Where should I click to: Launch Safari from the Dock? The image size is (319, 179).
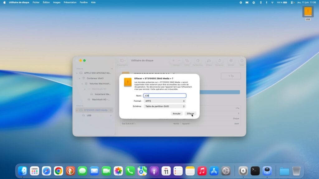click(46, 171)
